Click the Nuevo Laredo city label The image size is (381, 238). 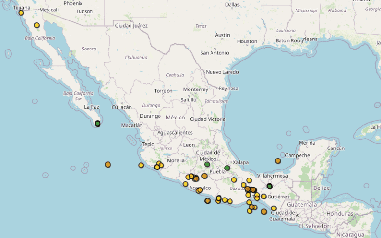click(x=222, y=72)
